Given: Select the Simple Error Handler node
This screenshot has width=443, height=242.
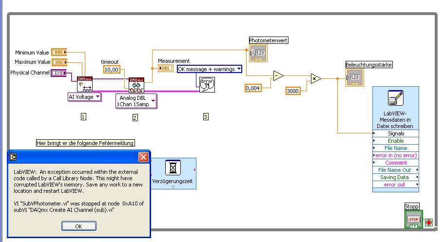Looking at the screenshot, I should pos(207,84).
